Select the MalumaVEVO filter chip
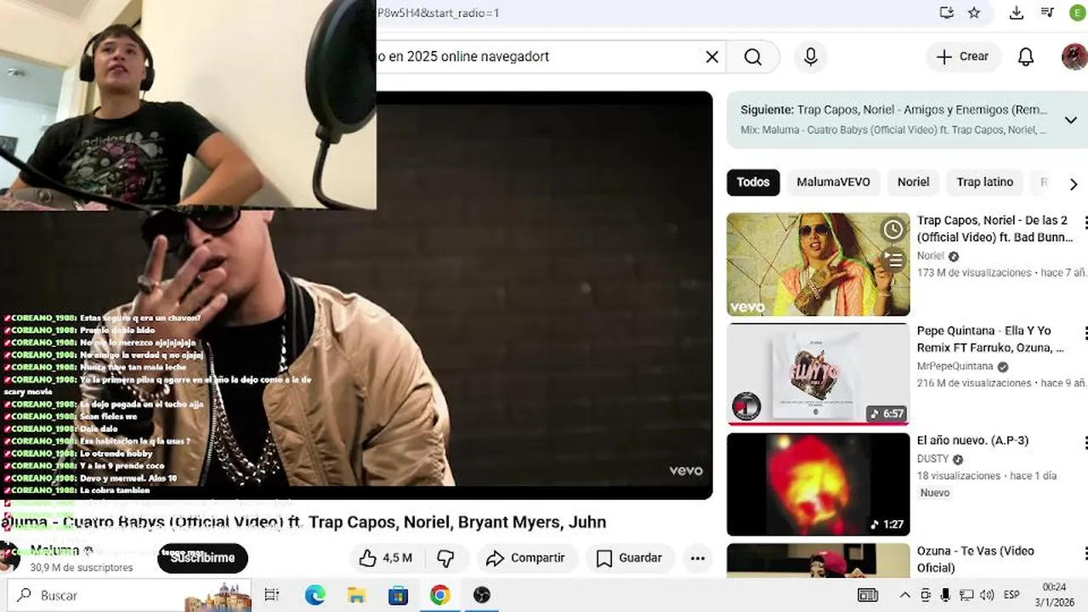Image resolution: width=1088 pixels, height=612 pixels. (833, 182)
